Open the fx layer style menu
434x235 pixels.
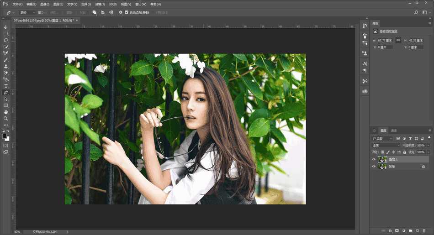tap(391, 230)
